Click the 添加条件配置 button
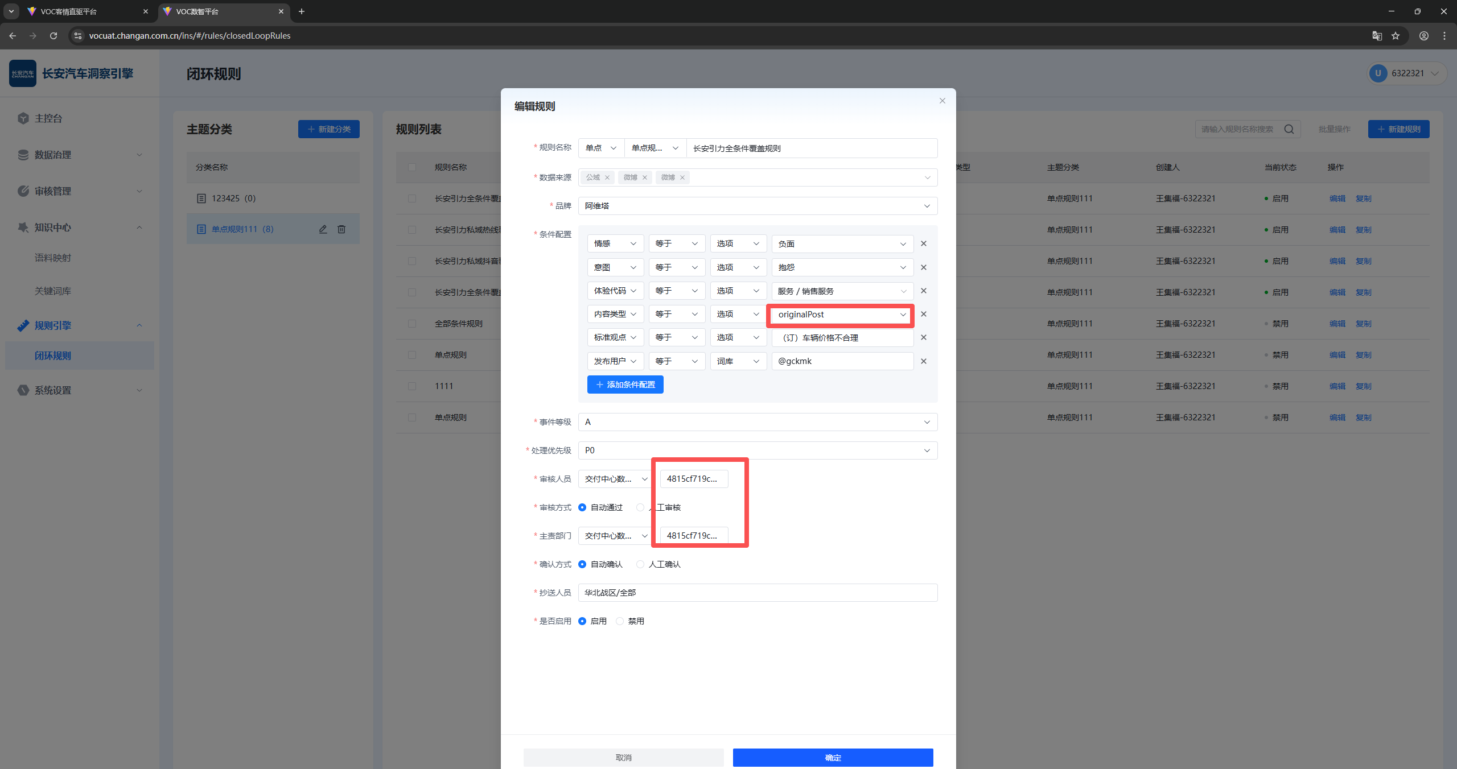 tap(625, 385)
